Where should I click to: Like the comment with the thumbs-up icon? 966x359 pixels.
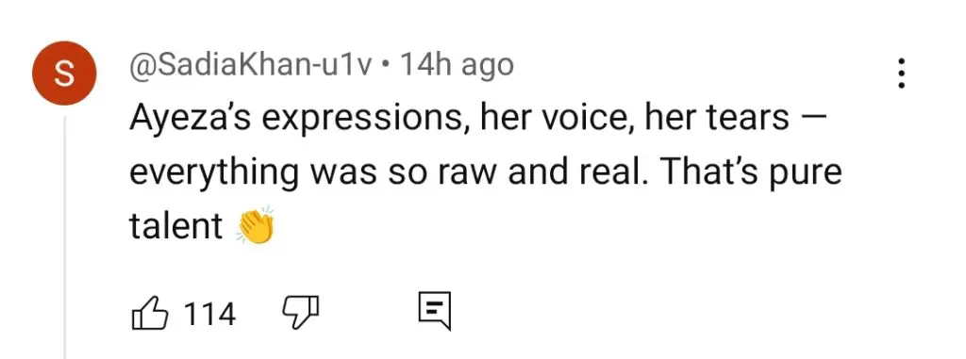pyautogui.click(x=150, y=312)
